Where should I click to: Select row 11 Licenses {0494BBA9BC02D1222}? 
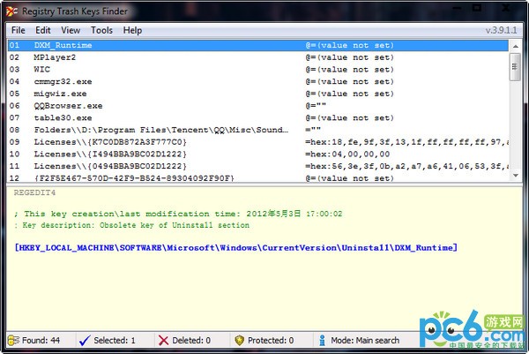click(x=258, y=166)
